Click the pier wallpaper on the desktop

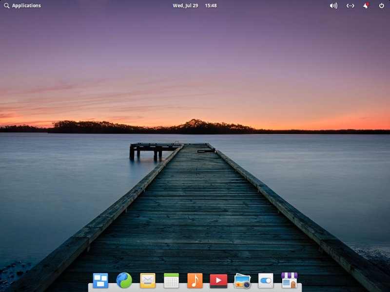tap(195, 146)
